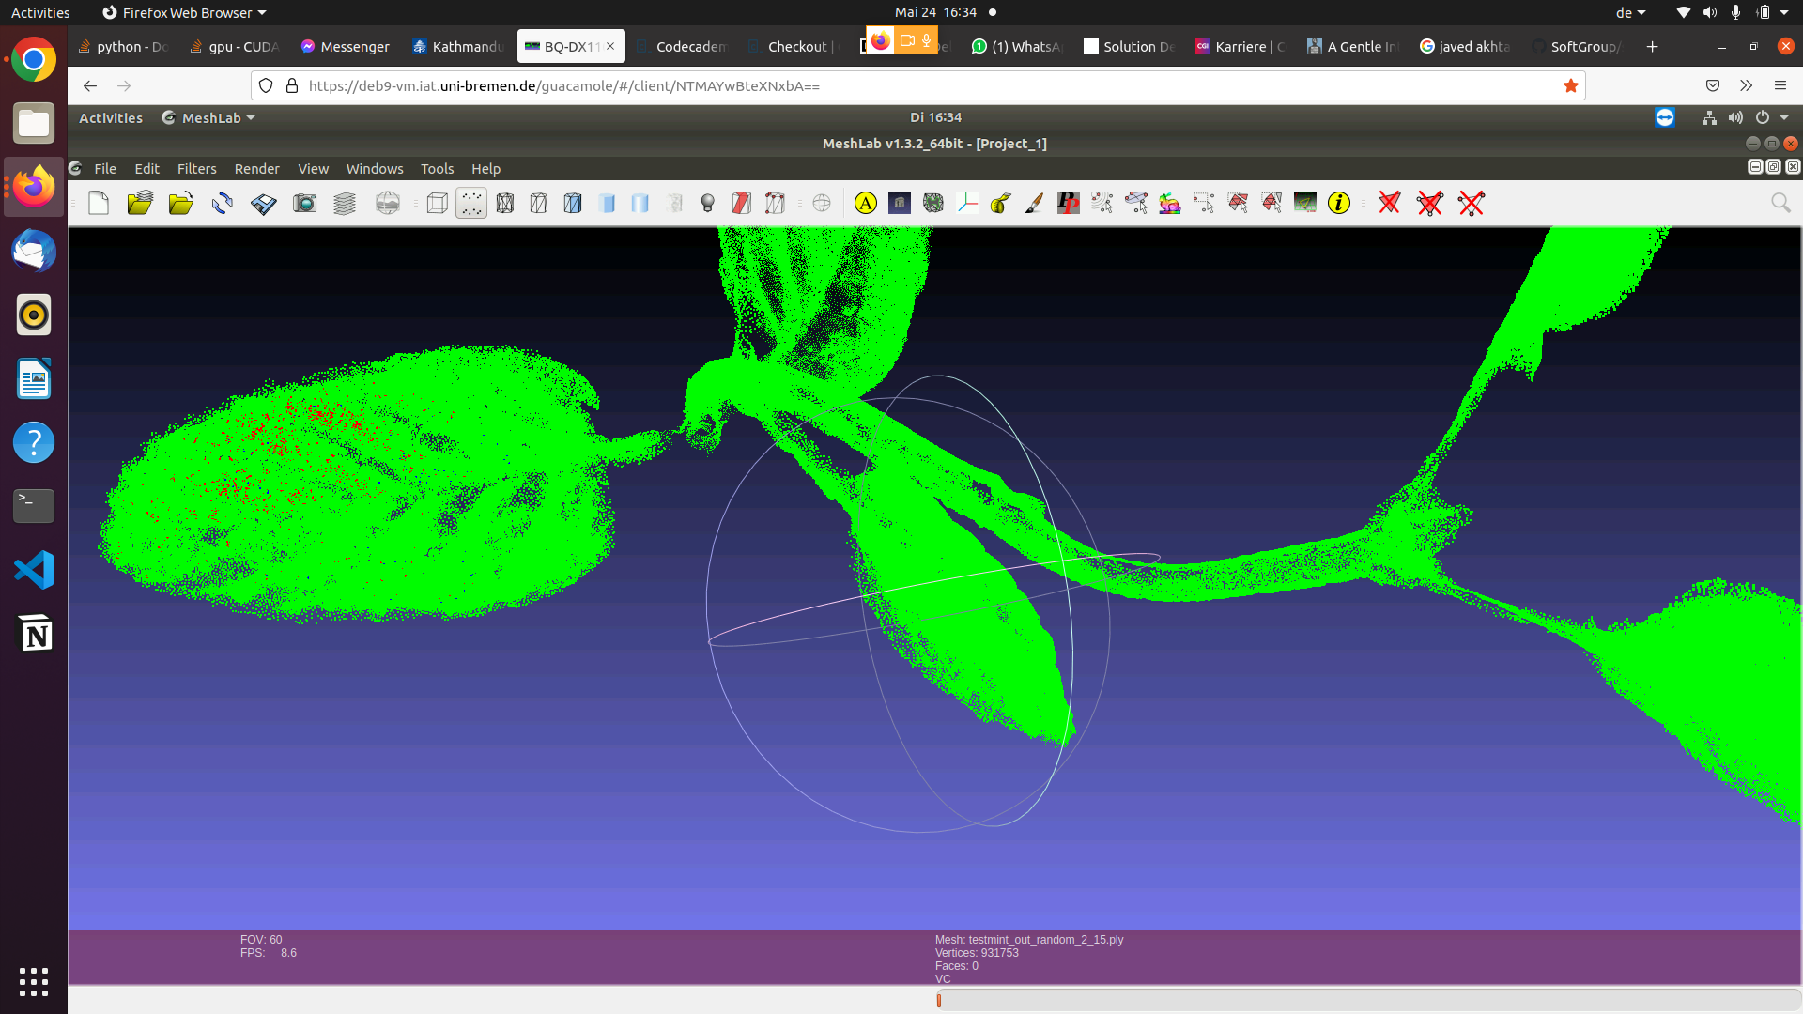Expand the Firefox Web Browser app dropdown

click(184, 12)
